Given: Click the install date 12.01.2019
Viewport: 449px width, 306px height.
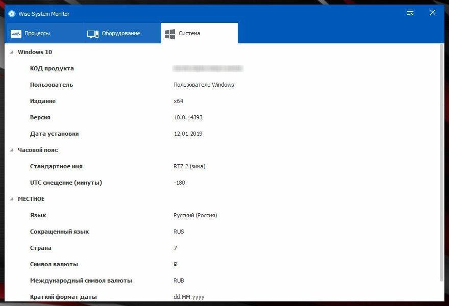Looking at the screenshot, I should pos(188,134).
